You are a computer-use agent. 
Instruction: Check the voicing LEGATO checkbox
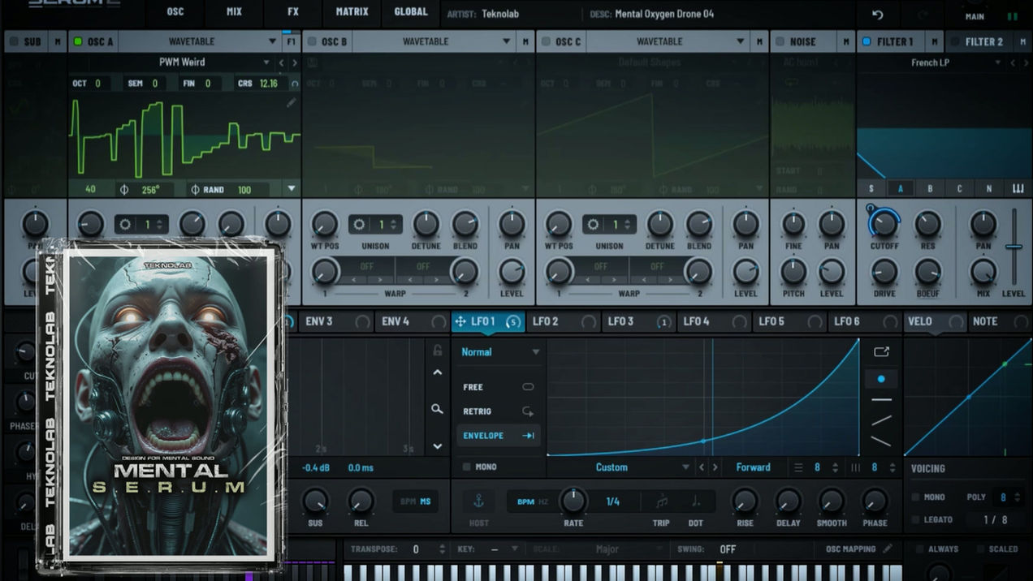(916, 519)
